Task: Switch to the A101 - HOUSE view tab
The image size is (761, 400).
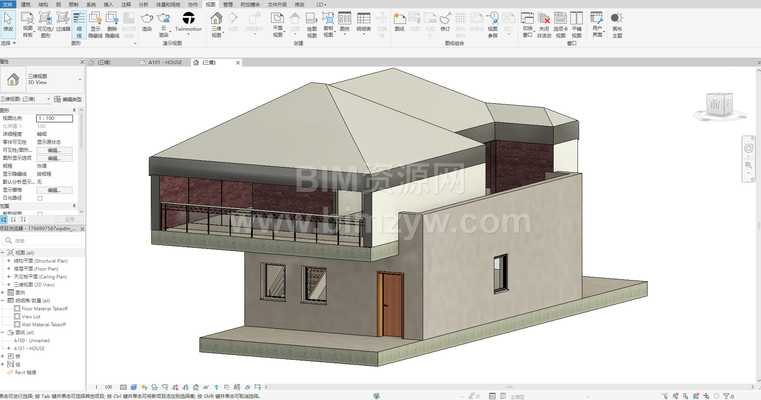Action: (165, 63)
